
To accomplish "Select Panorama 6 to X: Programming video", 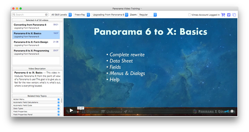I will 36,52.
